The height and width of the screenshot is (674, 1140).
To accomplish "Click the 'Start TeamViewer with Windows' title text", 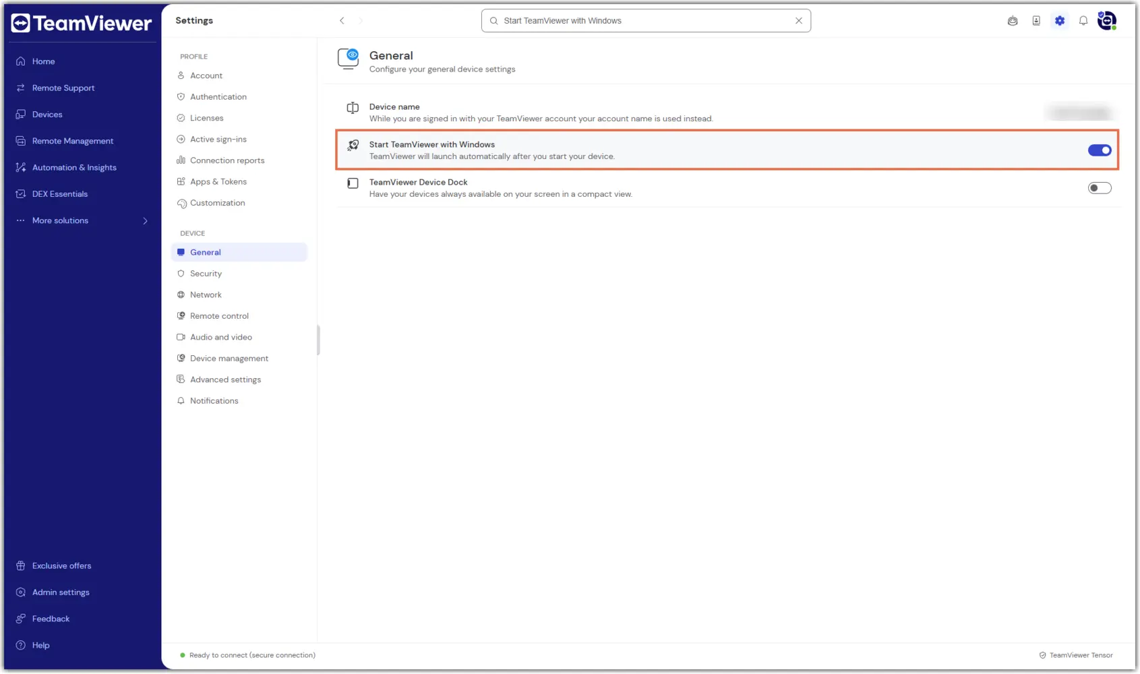I will click(x=432, y=144).
